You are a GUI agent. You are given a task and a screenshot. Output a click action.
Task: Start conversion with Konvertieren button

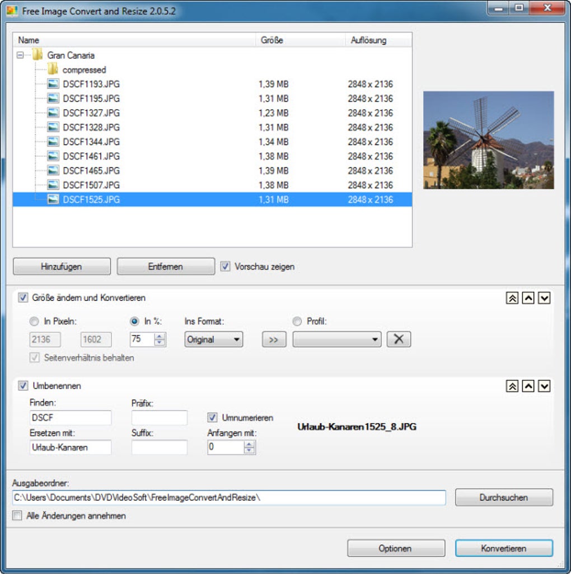coord(504,548)
